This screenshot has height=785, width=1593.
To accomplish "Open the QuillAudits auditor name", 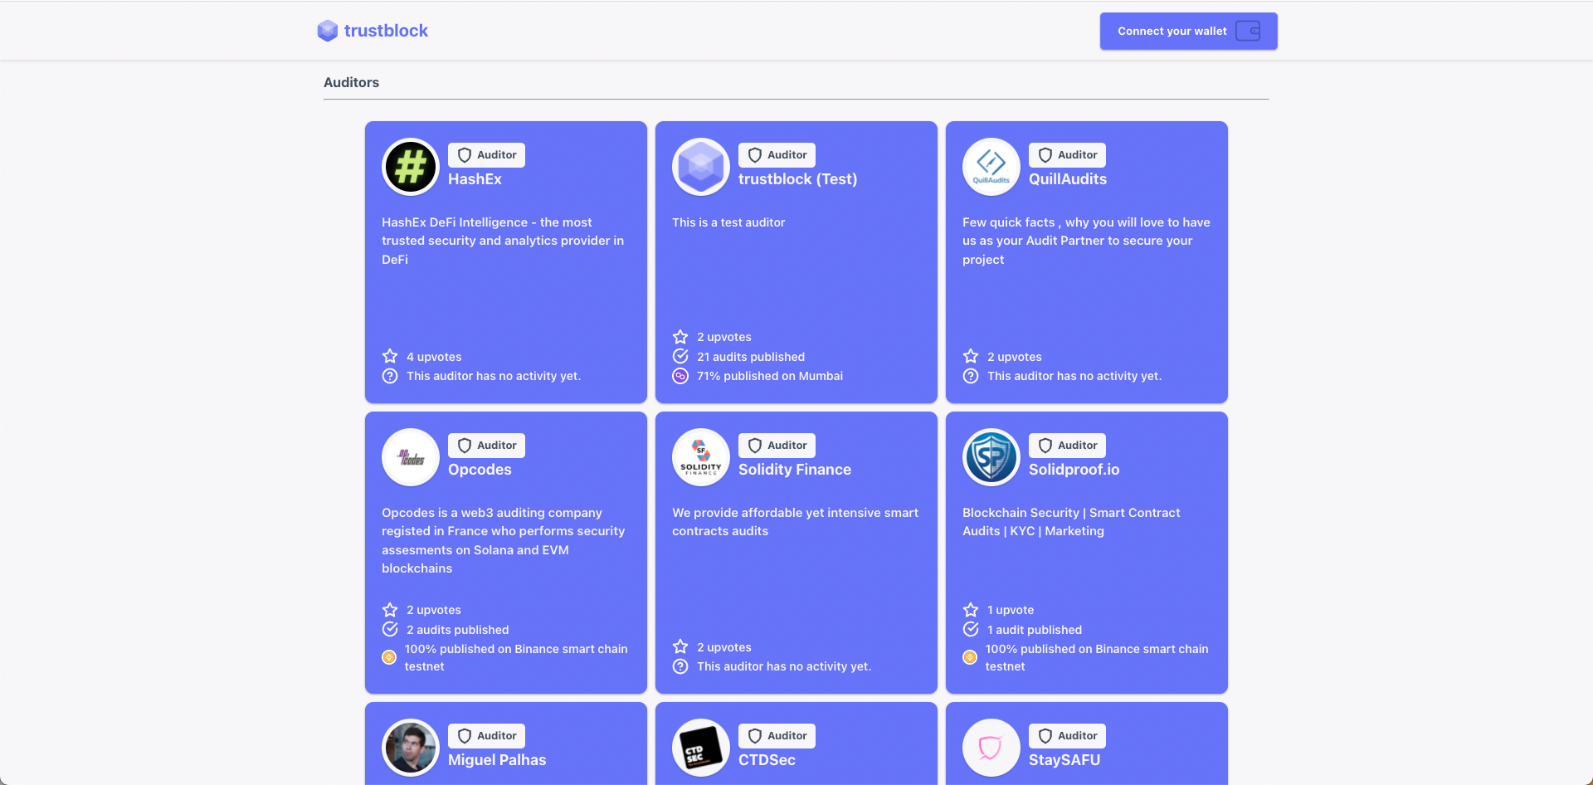I will (1068, 179).
